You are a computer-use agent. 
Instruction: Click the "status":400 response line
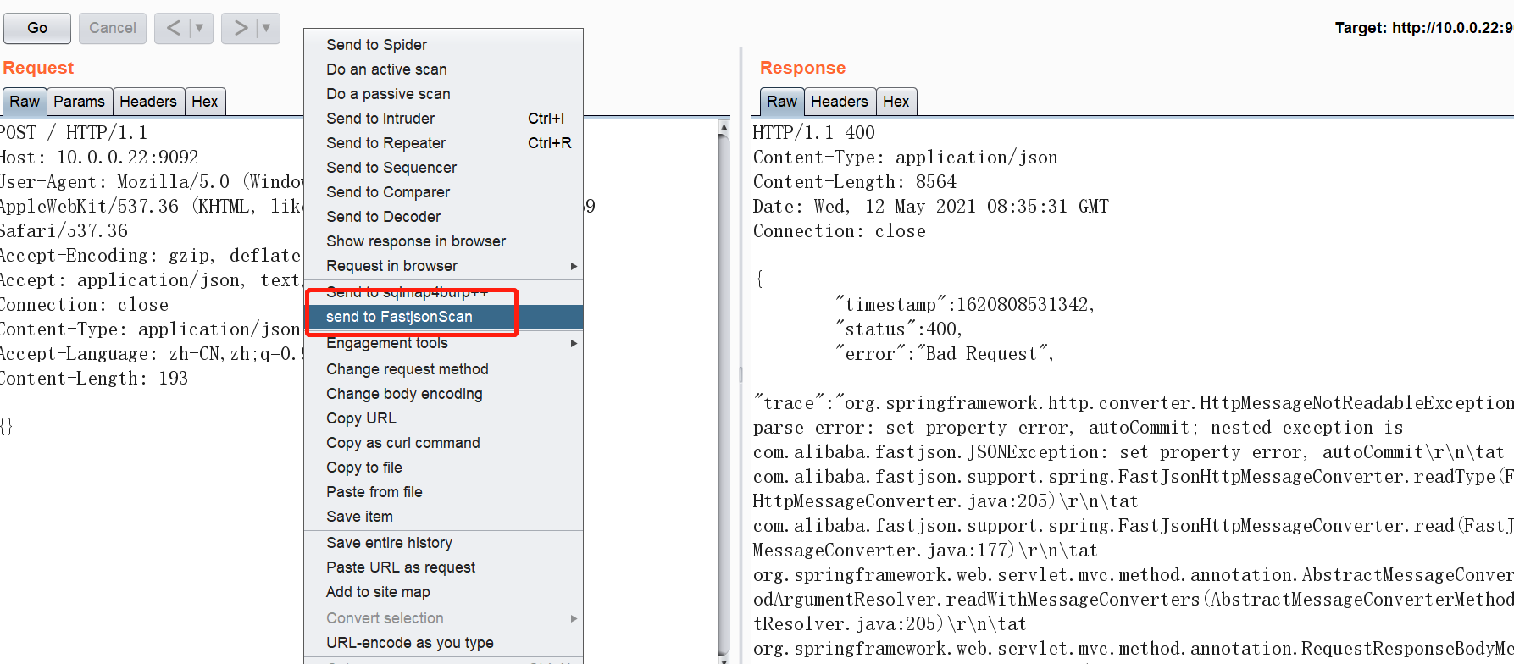coord(898,329)
